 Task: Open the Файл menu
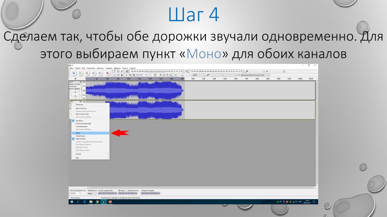(x=71, y=68)
